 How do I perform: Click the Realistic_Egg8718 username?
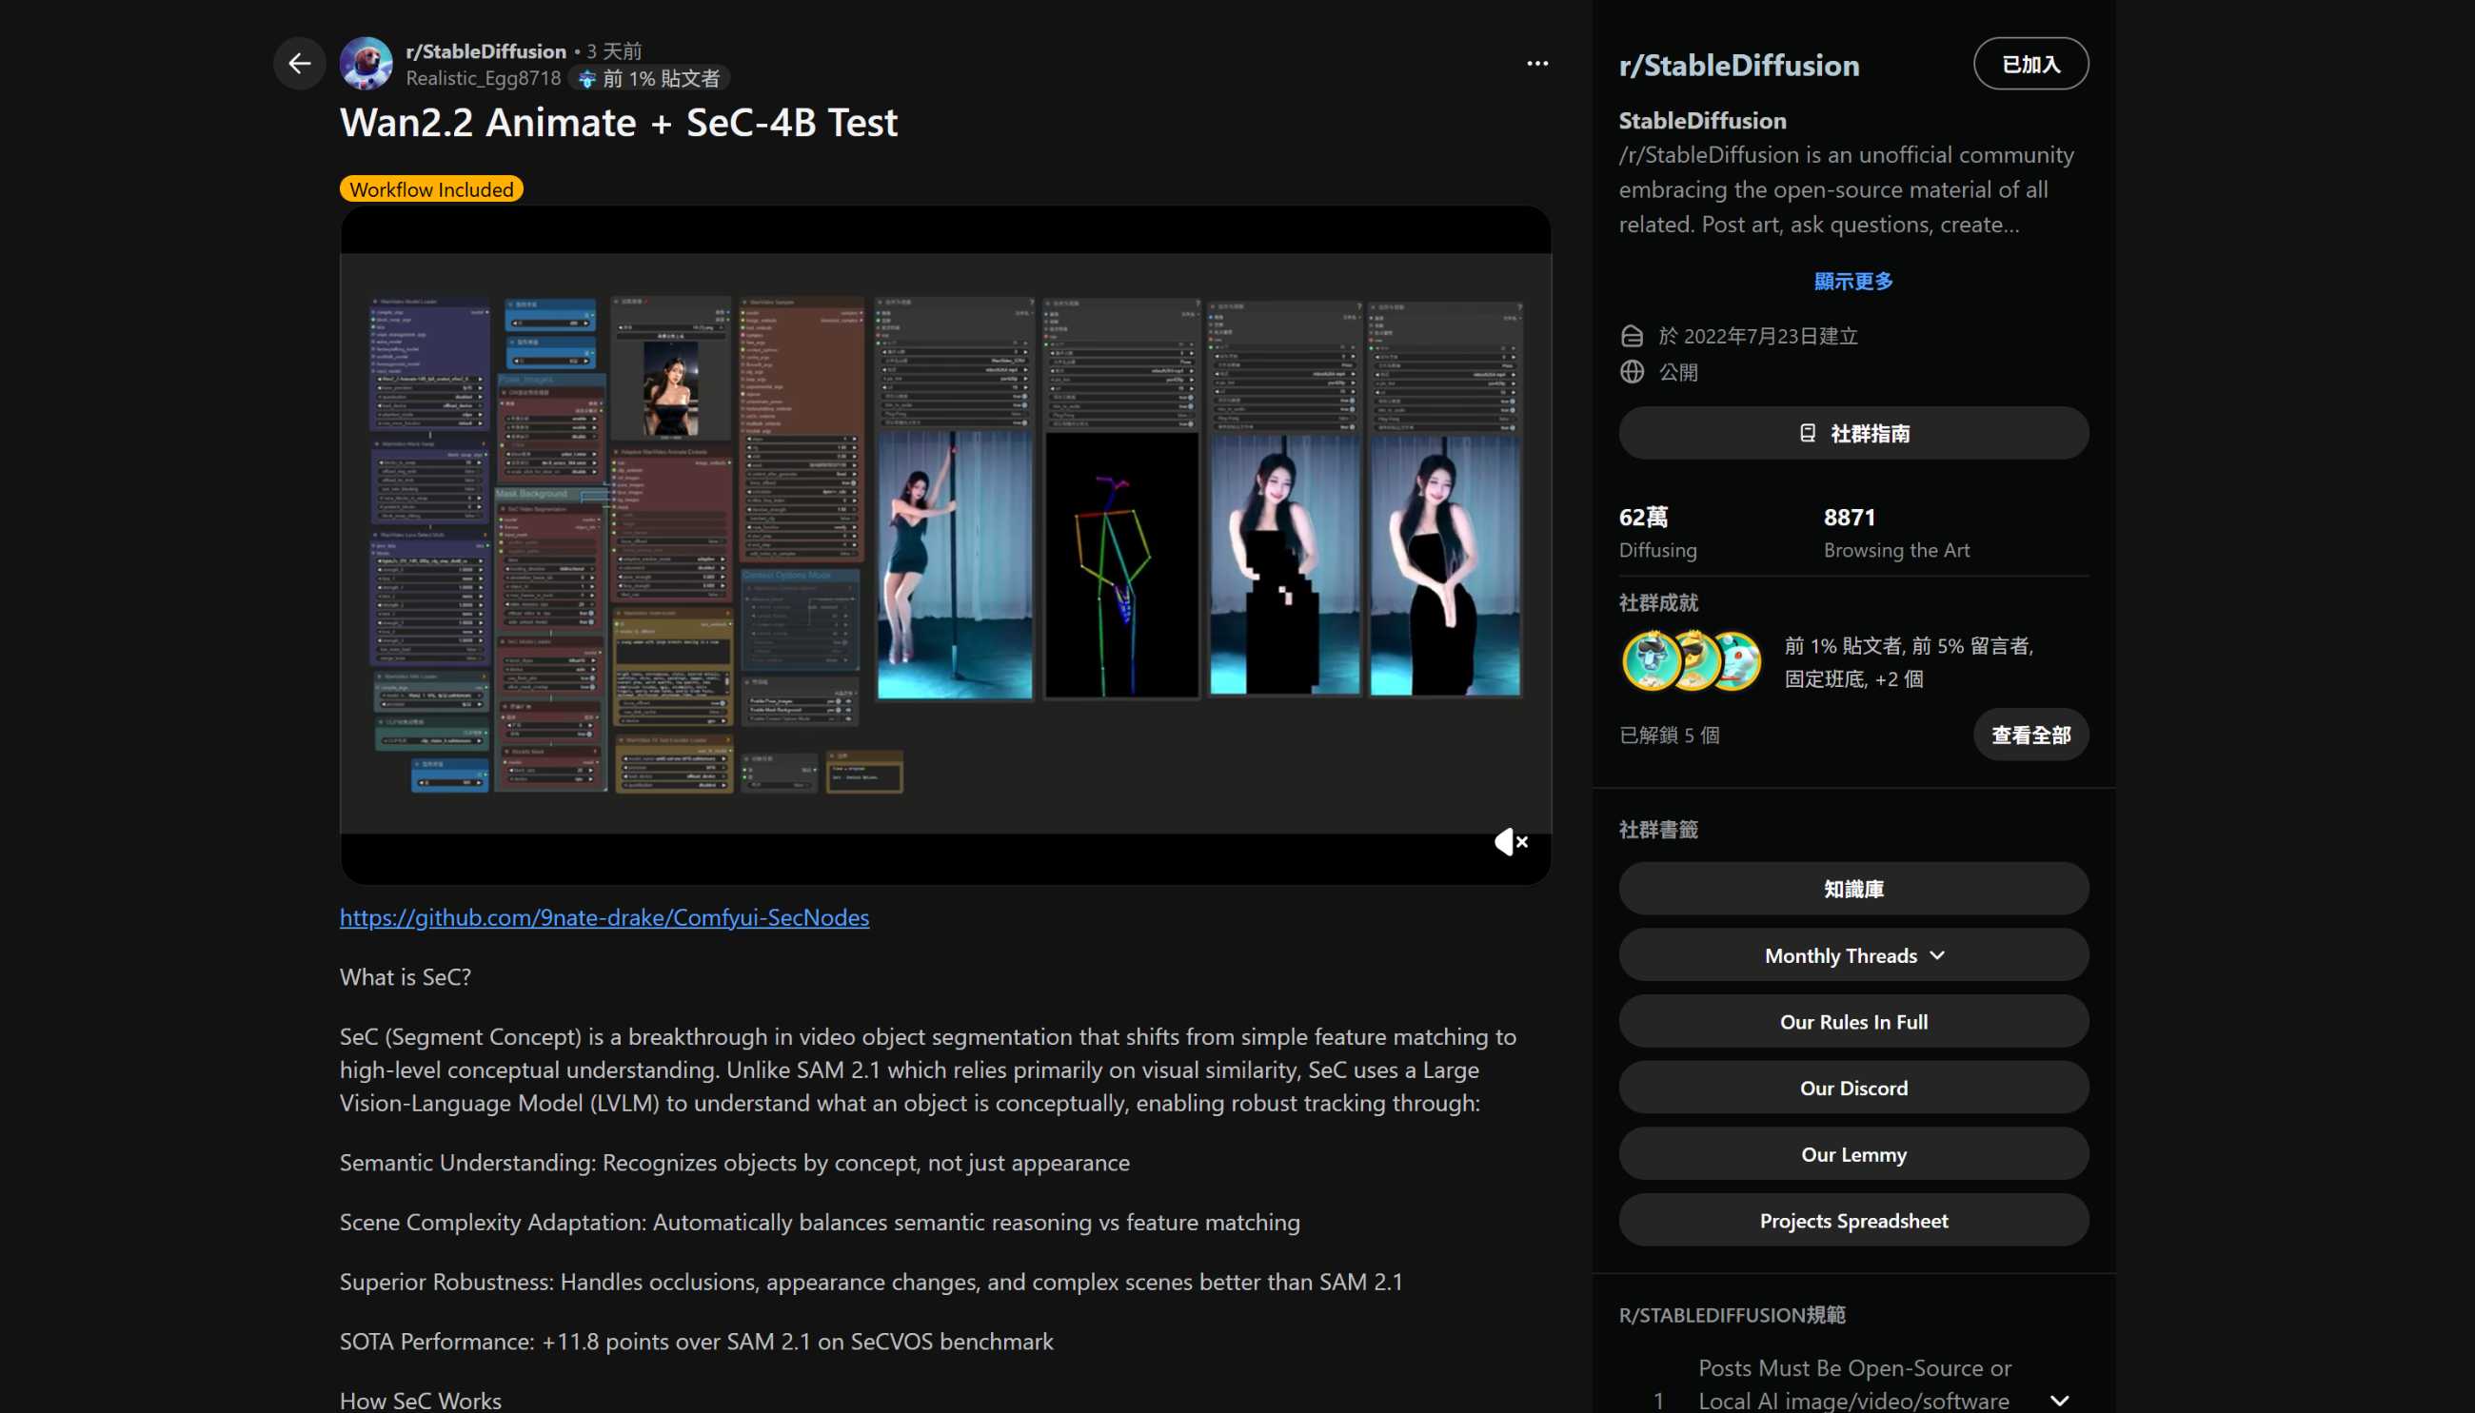coord(483,79)
